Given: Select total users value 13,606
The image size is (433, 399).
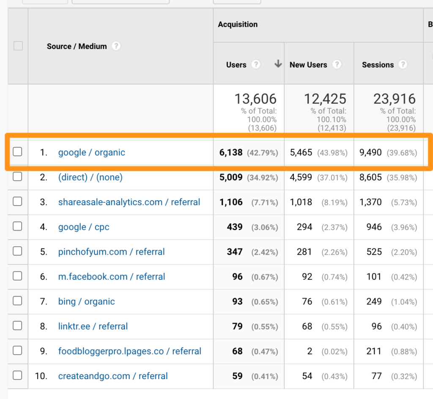Looking at the screenshot, I should tap(255, 99).
